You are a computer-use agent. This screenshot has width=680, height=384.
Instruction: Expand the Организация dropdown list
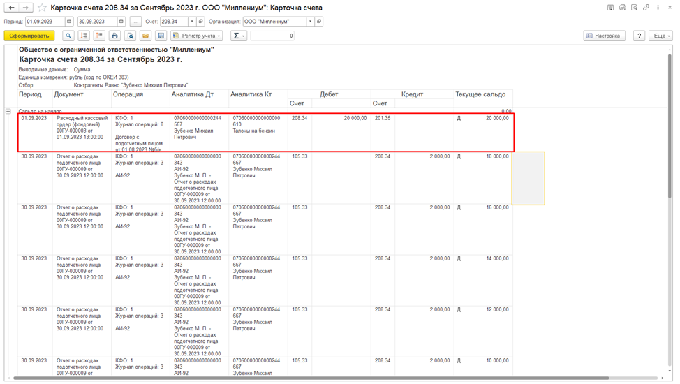(x=310, y=21)
